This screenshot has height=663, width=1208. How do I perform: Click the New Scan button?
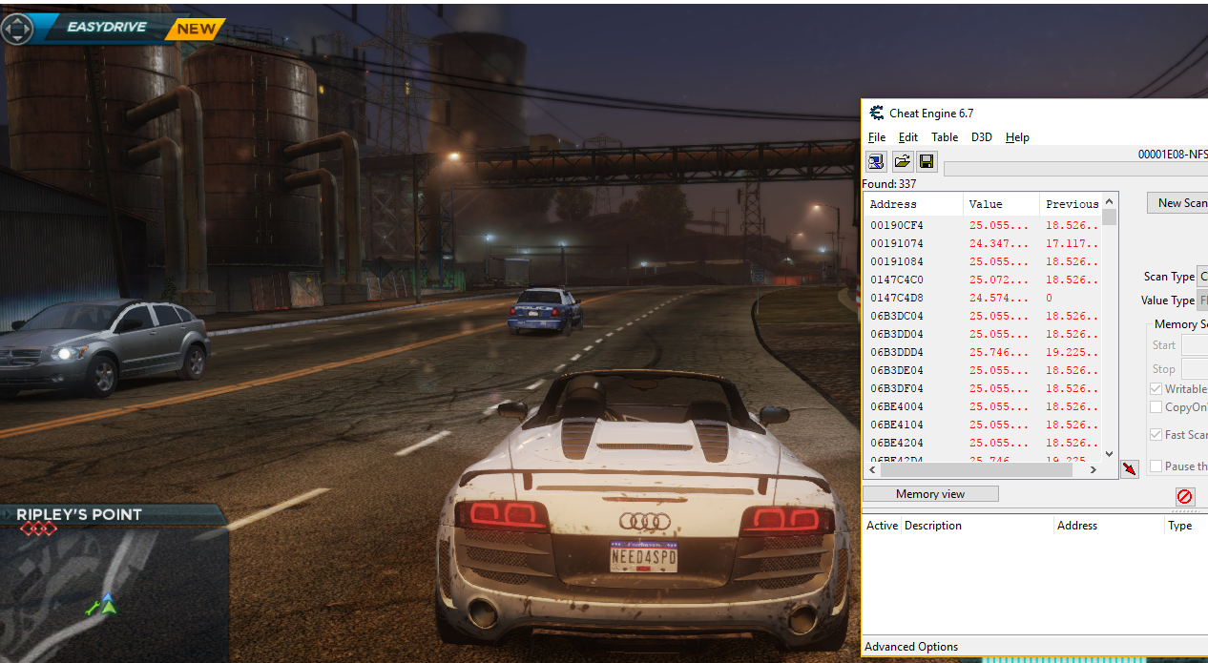(x=1178, y=202)
